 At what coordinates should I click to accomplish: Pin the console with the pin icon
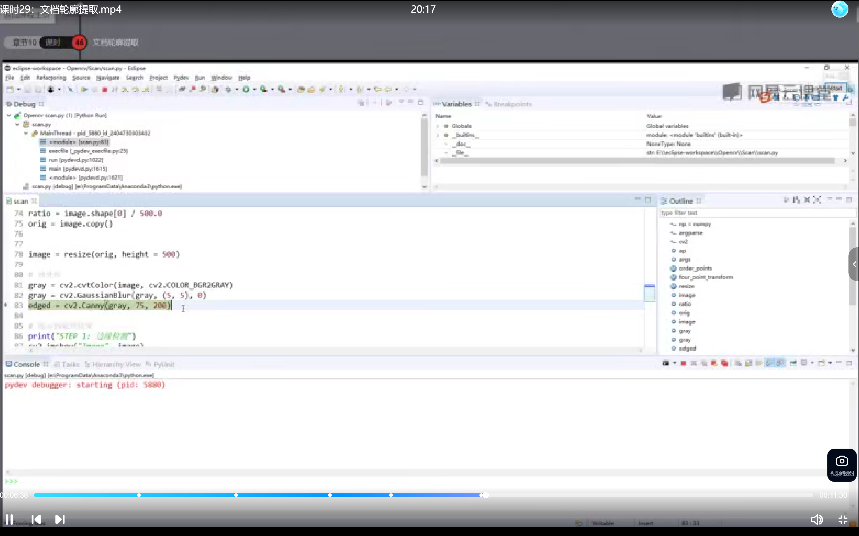click(793, 363)
